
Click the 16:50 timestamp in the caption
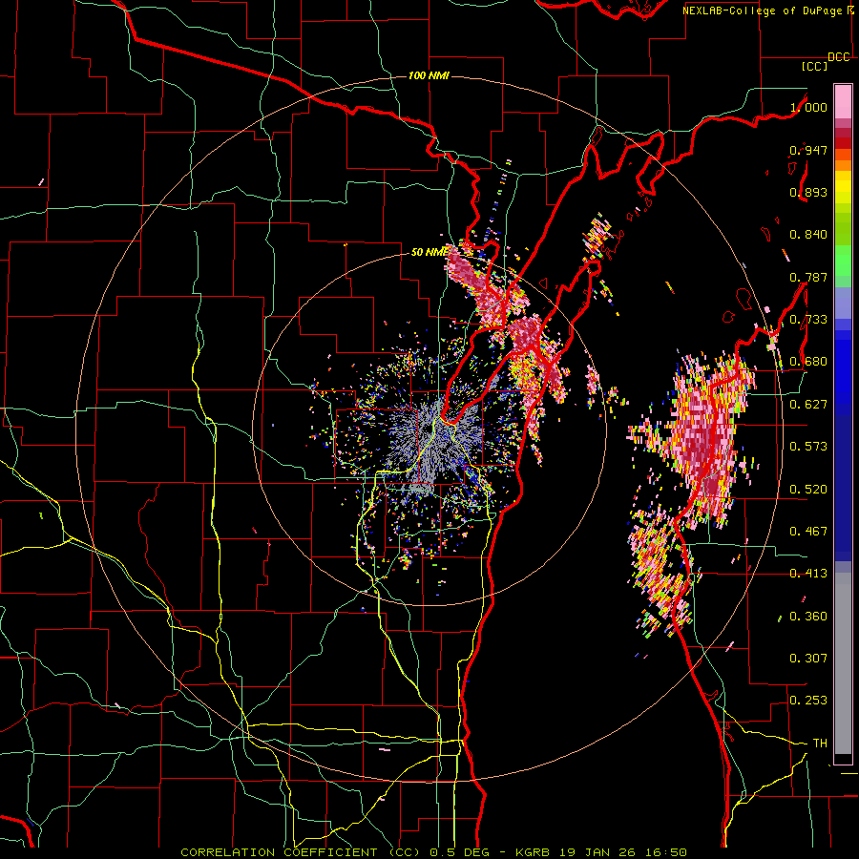[665, 852]
